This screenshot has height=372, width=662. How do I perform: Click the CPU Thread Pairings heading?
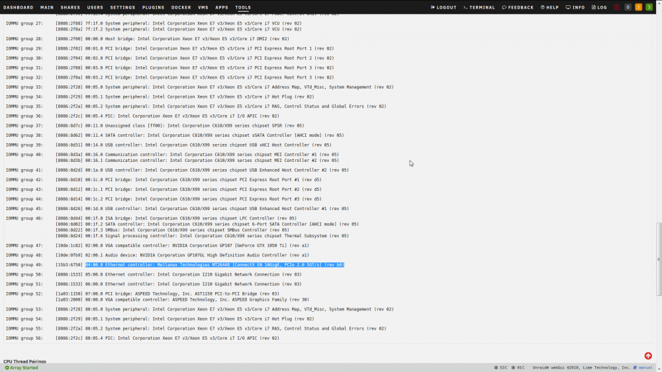(x=25, y=361)
